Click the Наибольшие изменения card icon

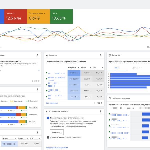[110, 98]
